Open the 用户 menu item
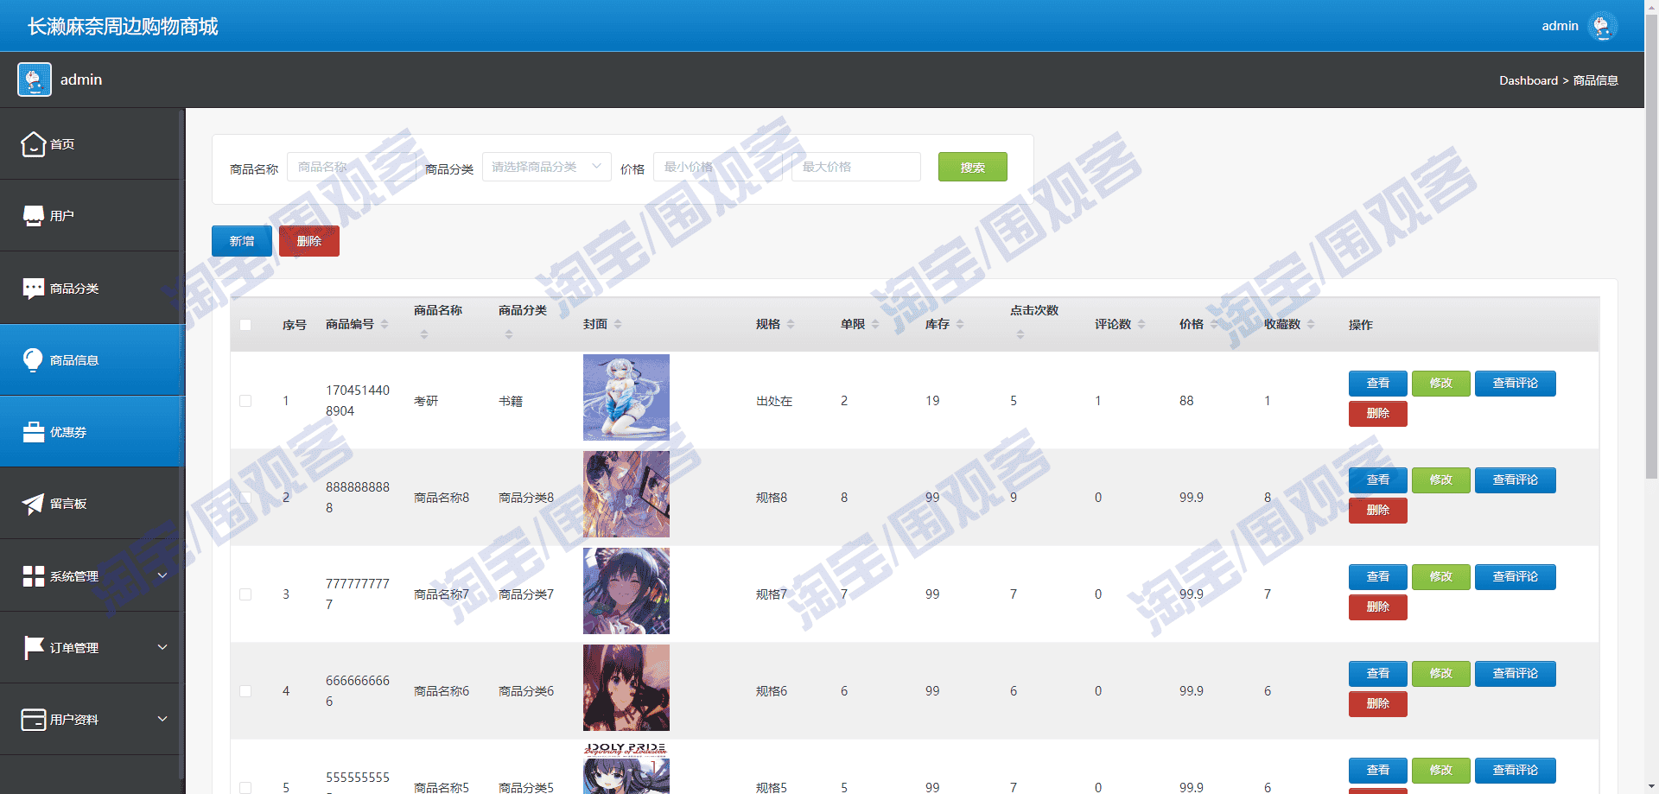1659x794 pixels. (90, 216)
